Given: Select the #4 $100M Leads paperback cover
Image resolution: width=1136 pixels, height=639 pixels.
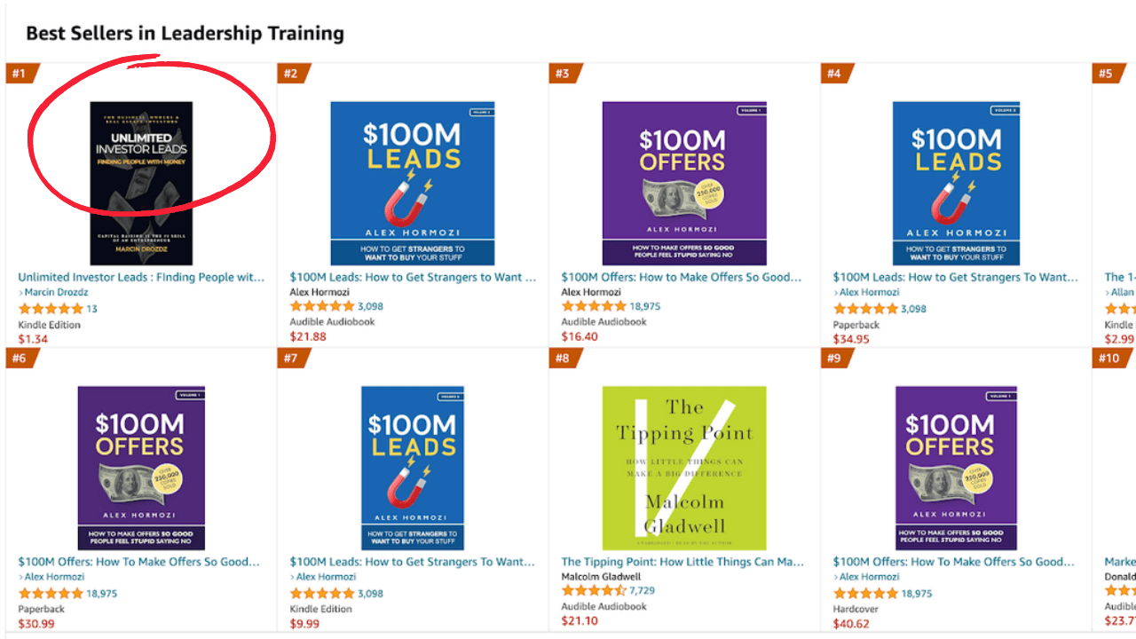Looking at the screenshot, I should 956,183.
